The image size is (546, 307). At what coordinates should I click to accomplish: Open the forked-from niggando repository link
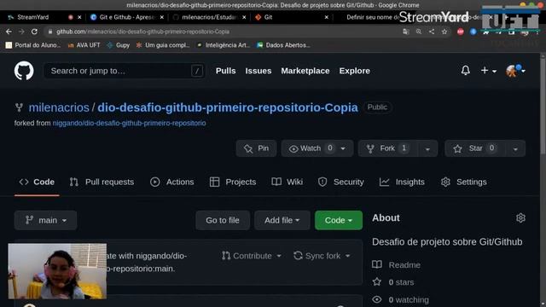point(129,123)
